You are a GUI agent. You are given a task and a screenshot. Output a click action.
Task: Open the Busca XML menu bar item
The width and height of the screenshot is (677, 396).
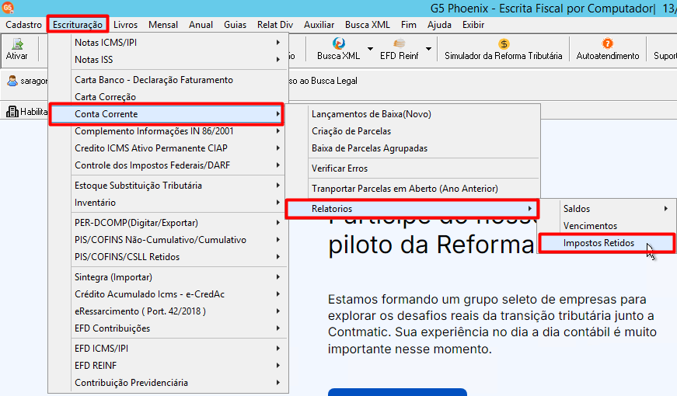tap(368, 25)
